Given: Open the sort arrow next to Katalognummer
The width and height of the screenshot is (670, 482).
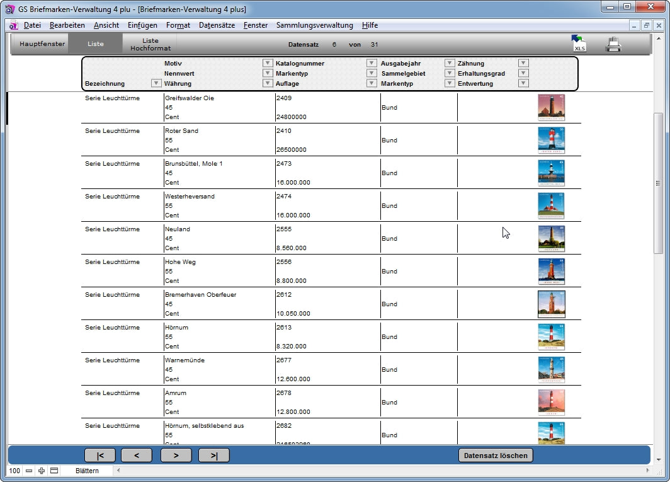Looking at the screenshot, I should 372,63.
